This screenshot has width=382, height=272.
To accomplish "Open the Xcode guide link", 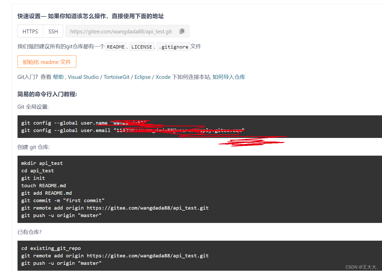I will pyautogui.click(x=163, y=77).
